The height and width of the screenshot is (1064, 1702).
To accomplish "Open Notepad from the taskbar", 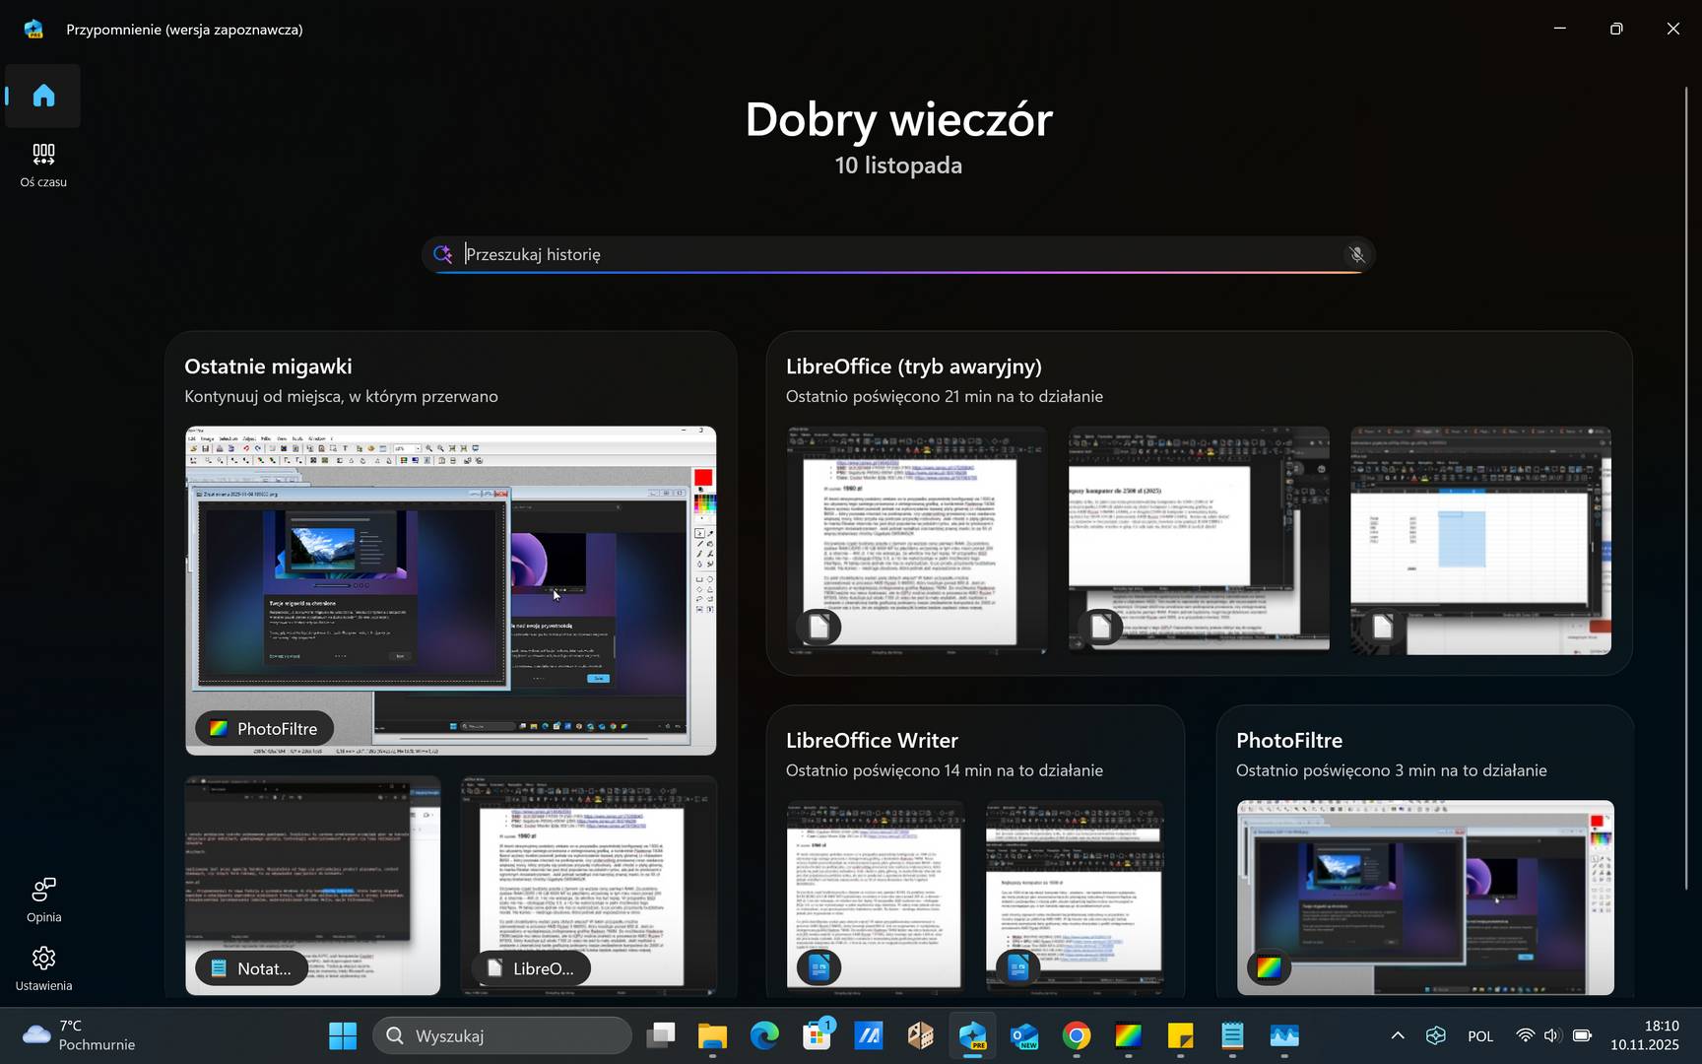I will coord(1231,1035).
